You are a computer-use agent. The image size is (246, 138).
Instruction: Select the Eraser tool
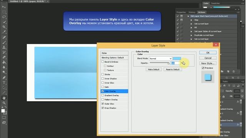[4, 57]
